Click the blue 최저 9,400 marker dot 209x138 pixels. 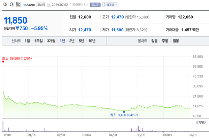pyautogui.click(x=124, y=112)
